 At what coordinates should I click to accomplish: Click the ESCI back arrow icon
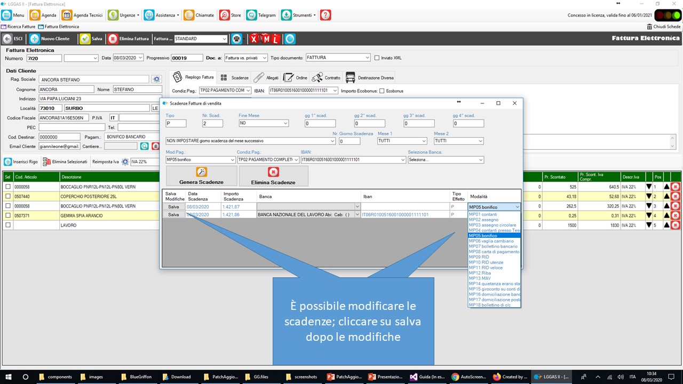pos(7,39)
